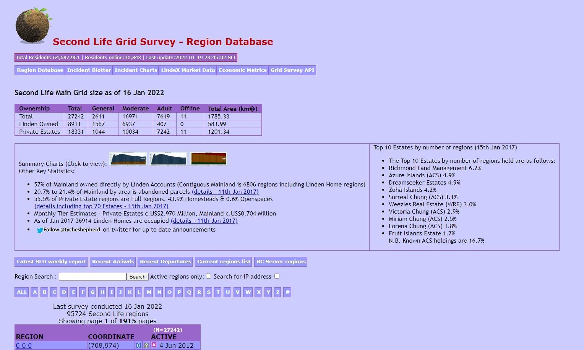
Task: Open the red and orange summary chart
Action: point(208,159)
